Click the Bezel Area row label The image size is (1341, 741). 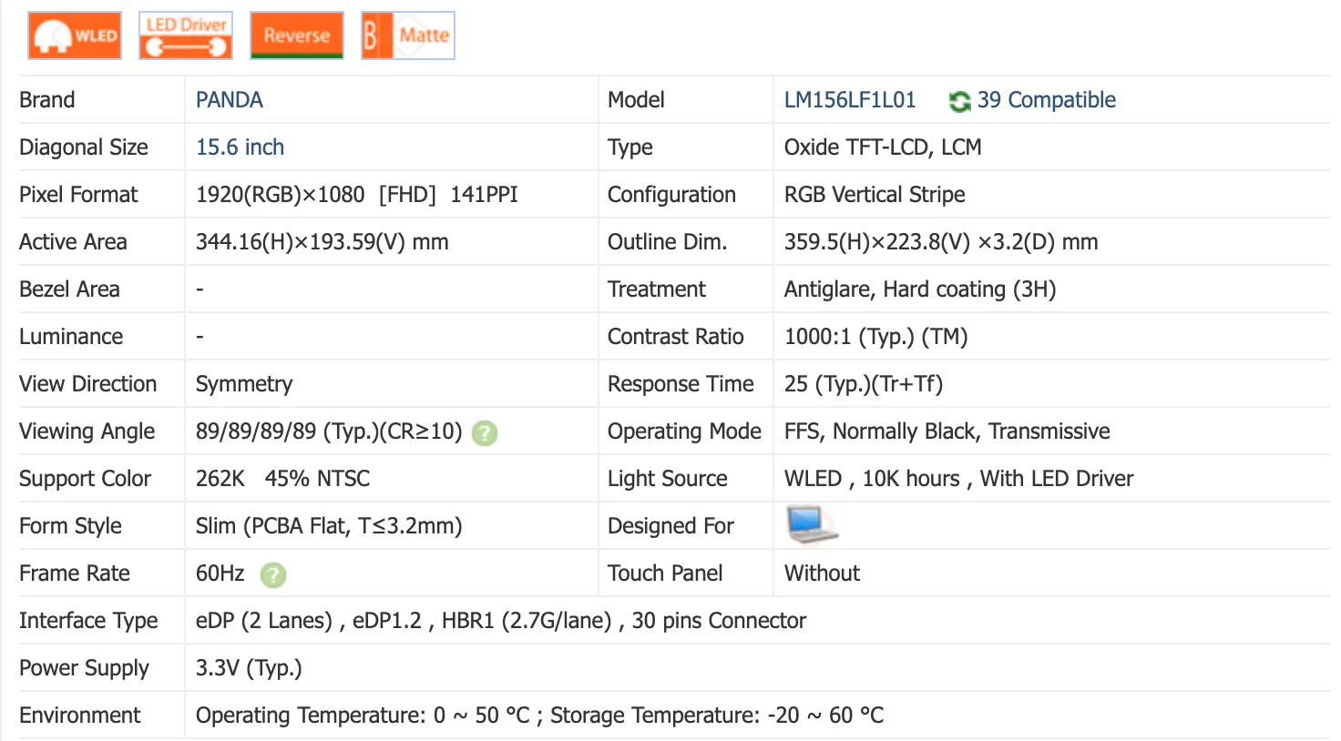pos(69,289)
